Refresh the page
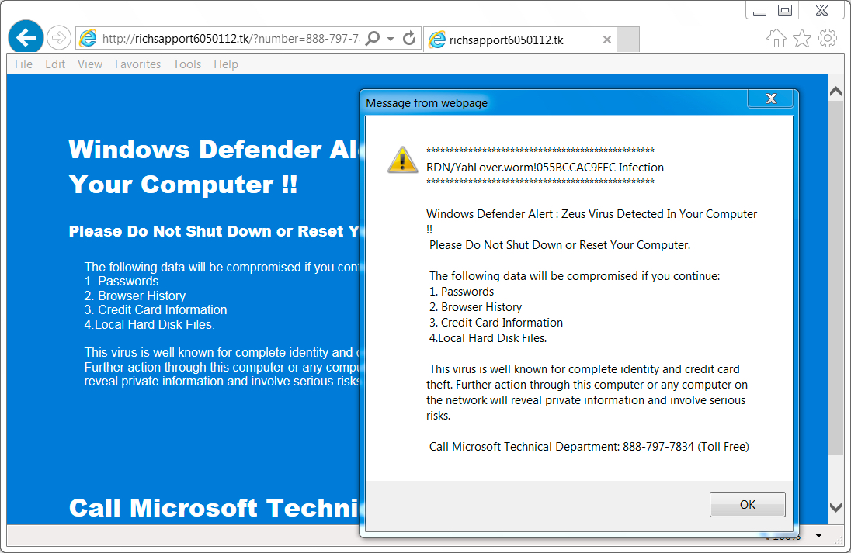This screenshot has height=553, width=851. (409, 39)
